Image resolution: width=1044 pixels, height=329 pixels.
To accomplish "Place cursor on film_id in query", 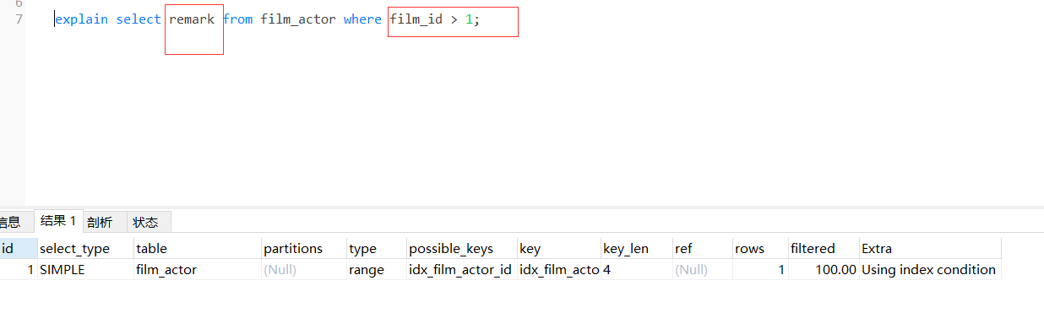I will tap(416, 19).
